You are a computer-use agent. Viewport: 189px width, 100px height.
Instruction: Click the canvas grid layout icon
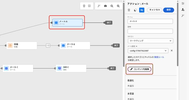click(x=89, y=6)
